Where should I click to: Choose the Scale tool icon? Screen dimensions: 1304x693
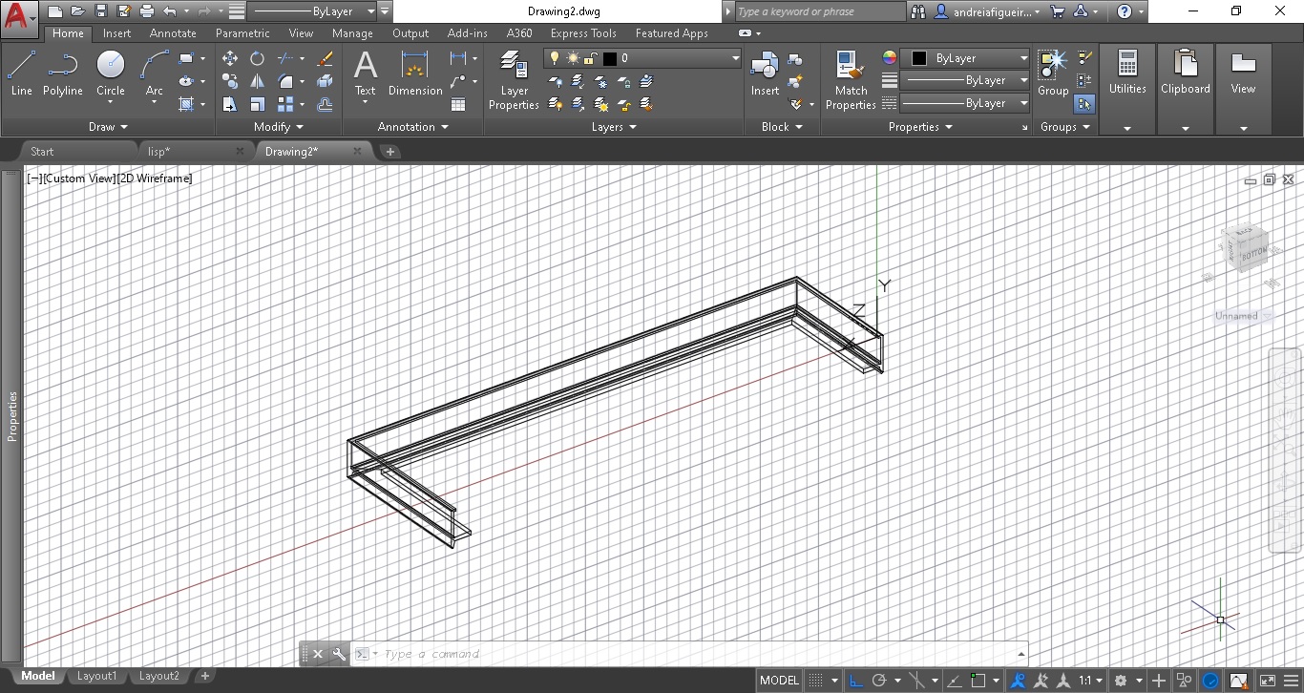pyautogui.click(x=257, y=104)
